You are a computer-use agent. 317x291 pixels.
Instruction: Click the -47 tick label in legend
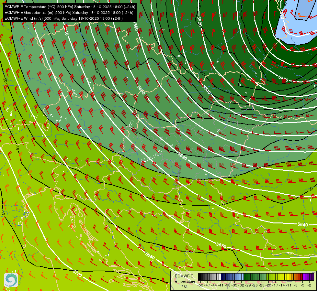click(x=207, y=285)
